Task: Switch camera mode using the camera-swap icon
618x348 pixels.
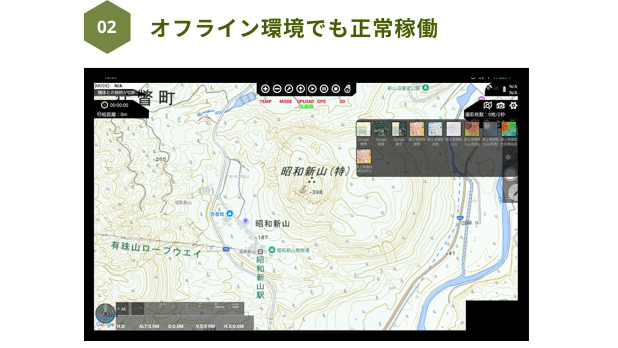Action: 488,105
